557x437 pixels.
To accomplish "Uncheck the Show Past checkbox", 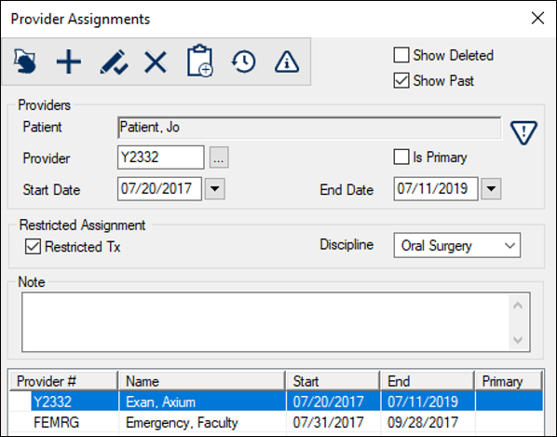I will (401, 80).
